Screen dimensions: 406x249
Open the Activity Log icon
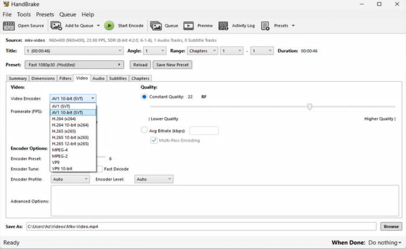pyautogui.click(x=223, y=26)
